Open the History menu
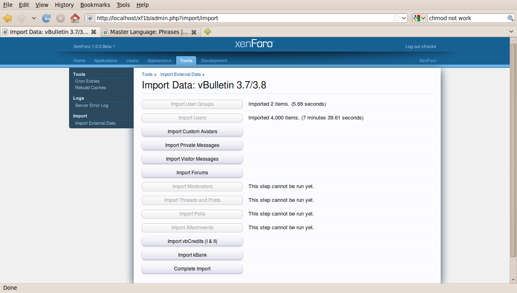The width and height of the screenshot is (517, 293). [64, 5]
